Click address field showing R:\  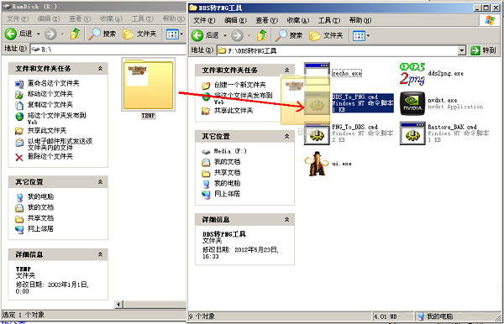[x=108, y=50]
